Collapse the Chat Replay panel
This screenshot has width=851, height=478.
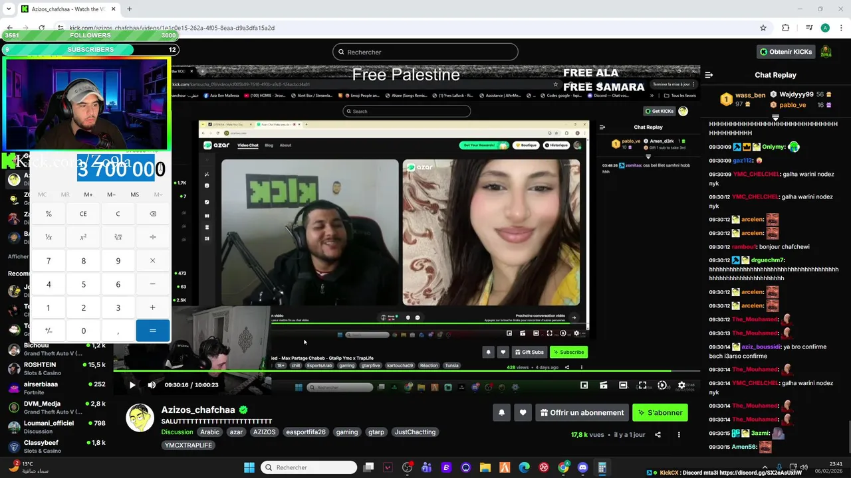(709, 75)
